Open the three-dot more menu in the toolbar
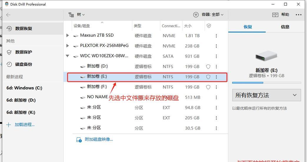The width and height of the screenshot is (307, 162). [x=298, y=15]
